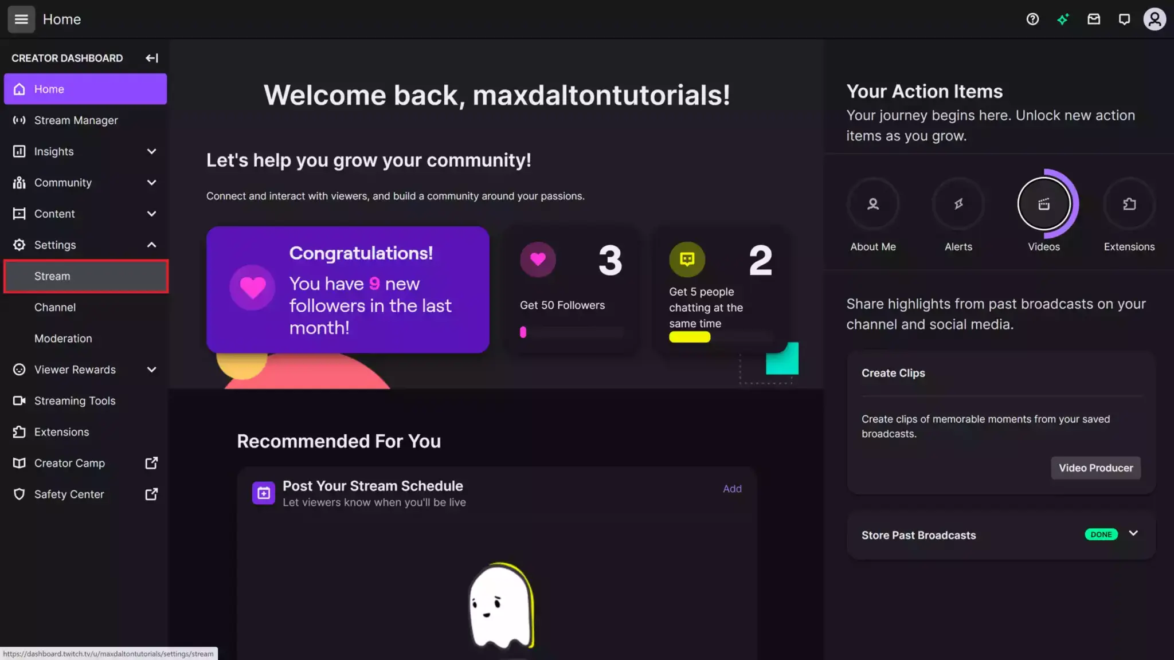Image resolution: width=1174 pixels, height=660 pixels.
Task: Collapse the Creator Dashboard sidebar arrow
Action: point(151,58)
